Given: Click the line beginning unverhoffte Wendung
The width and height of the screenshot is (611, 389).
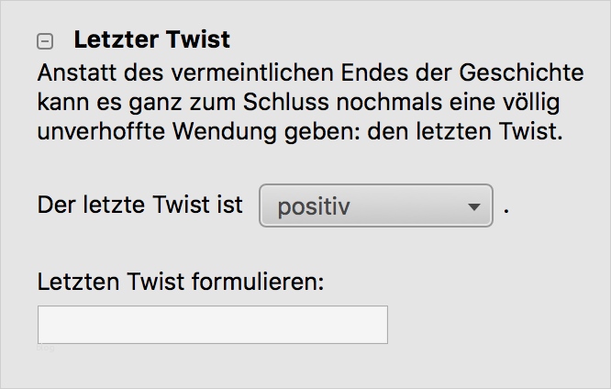Looking at the screenshot, I should (x=298, y=130).
